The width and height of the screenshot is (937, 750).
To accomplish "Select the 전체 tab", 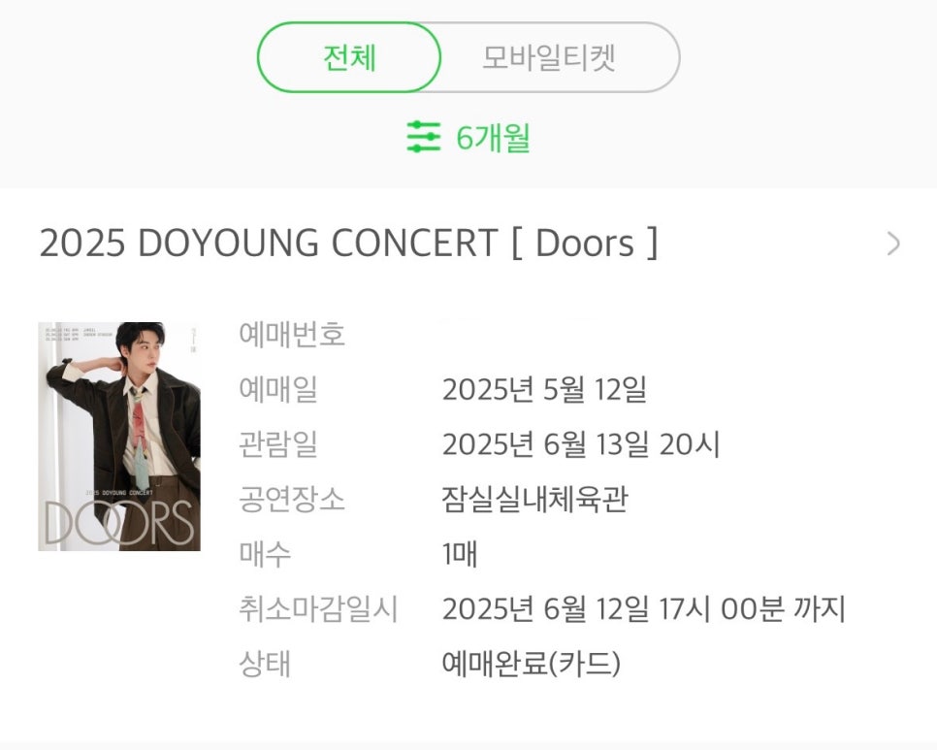I will (349, 58).
